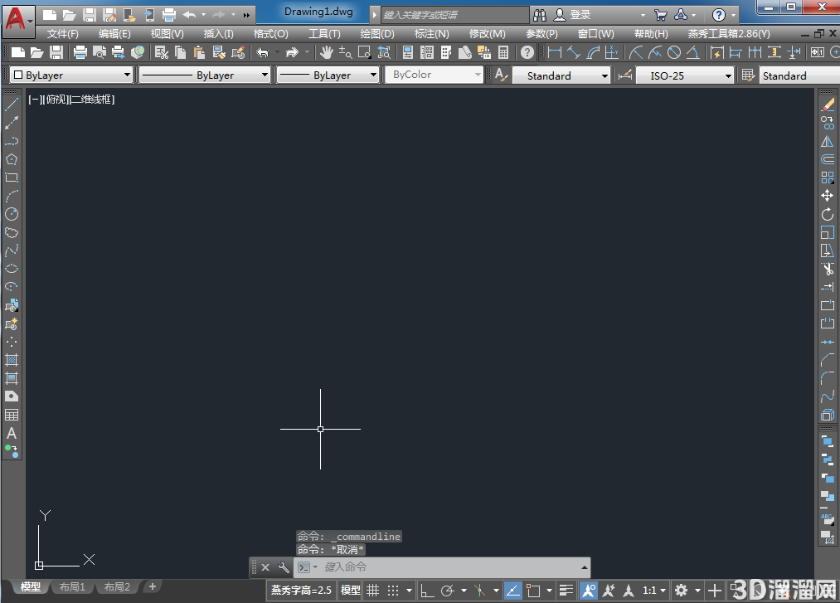Click the Quick Calculator toolbar icon
The height and width of the screenshot is (603, 840).
click(x=503, y=52)
